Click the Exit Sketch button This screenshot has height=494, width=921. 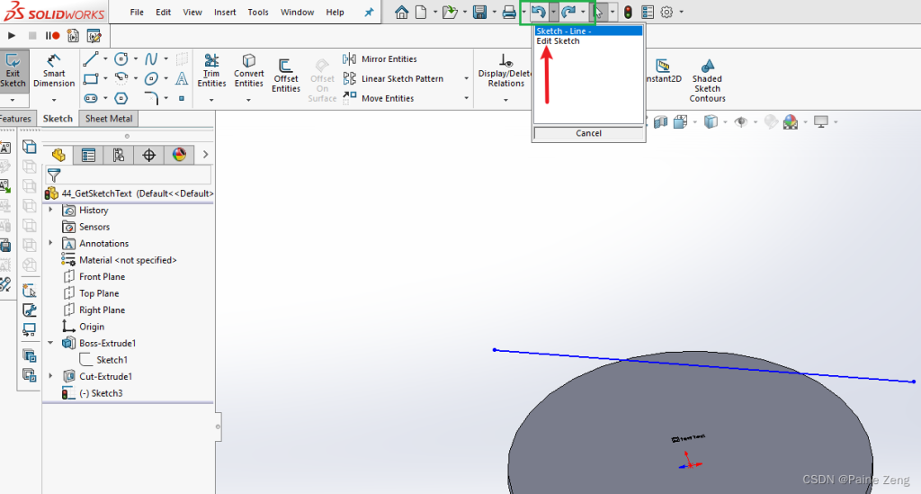pyautogui.click(x=13, y=70)
